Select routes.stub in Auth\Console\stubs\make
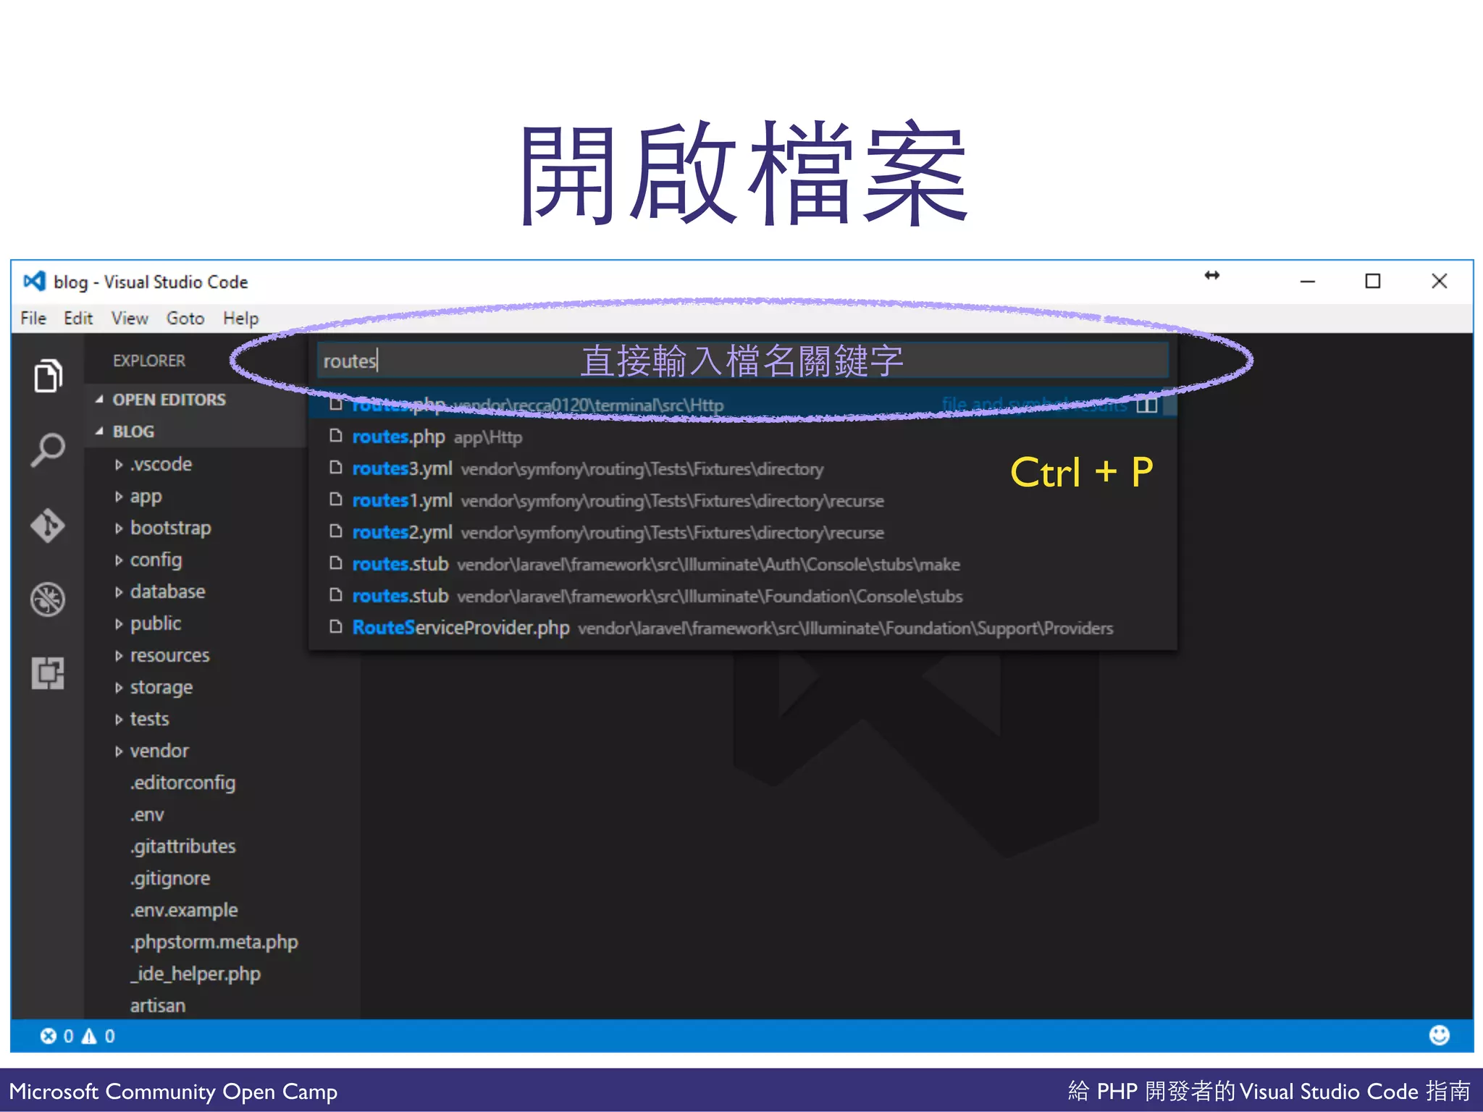The image size is (1483, 1112). pyautogui.click(x=742, y=564)
